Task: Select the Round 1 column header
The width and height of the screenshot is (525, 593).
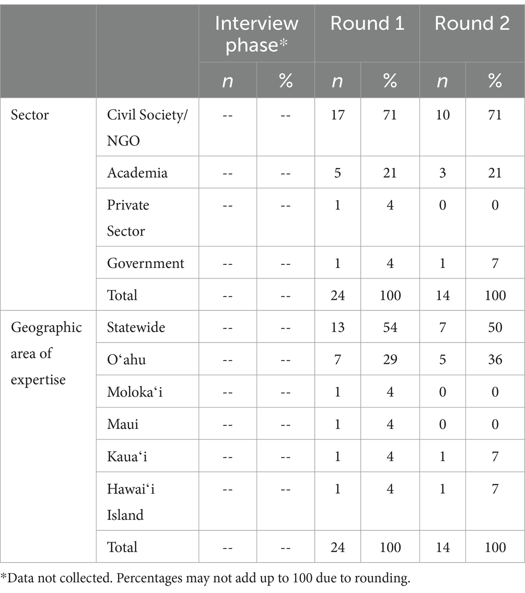Action: click(x=367, y=24)
